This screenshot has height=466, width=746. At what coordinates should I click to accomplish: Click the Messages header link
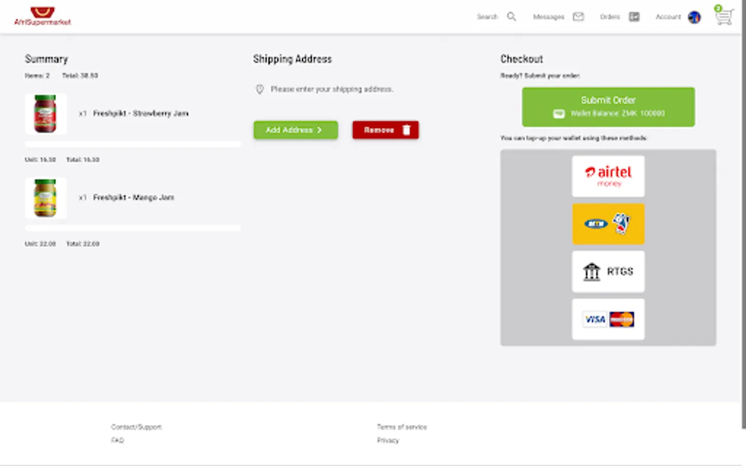tap(549, 17)
